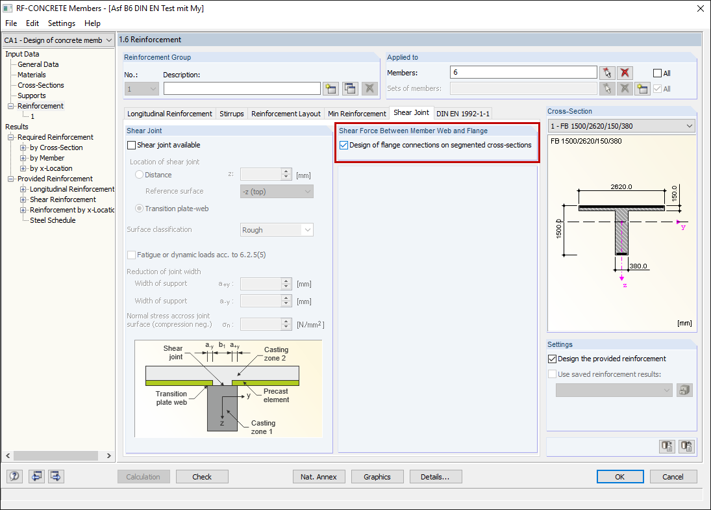
Task: Open File menu
Action: [11, 23]
